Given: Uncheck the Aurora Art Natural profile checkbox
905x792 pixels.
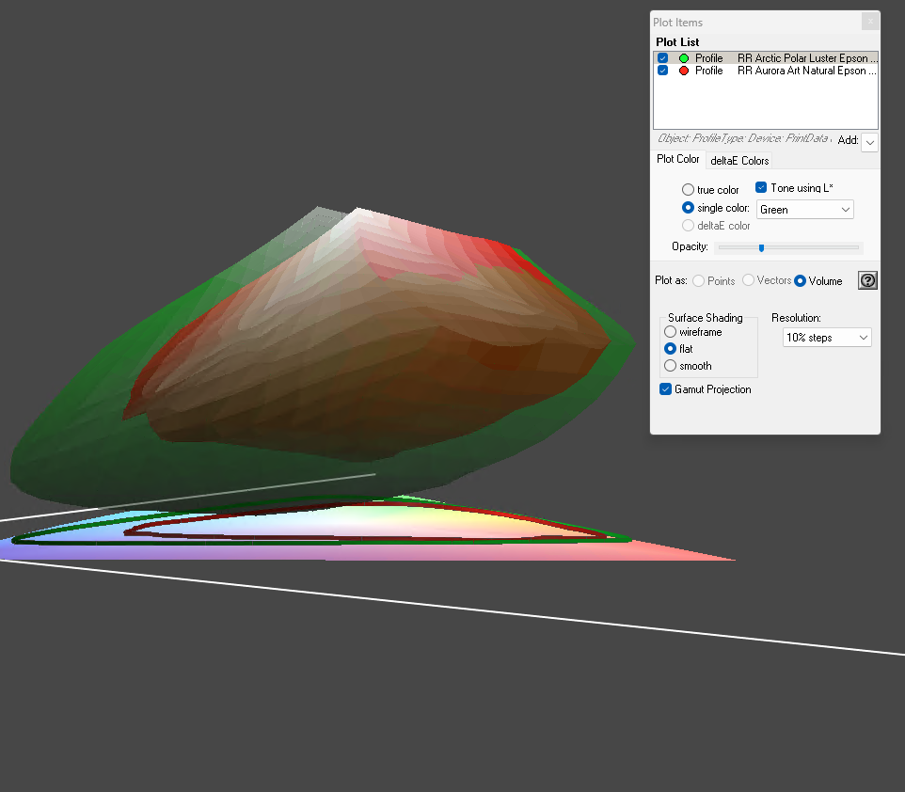Looking at the screenshot, I should (663, 71).
